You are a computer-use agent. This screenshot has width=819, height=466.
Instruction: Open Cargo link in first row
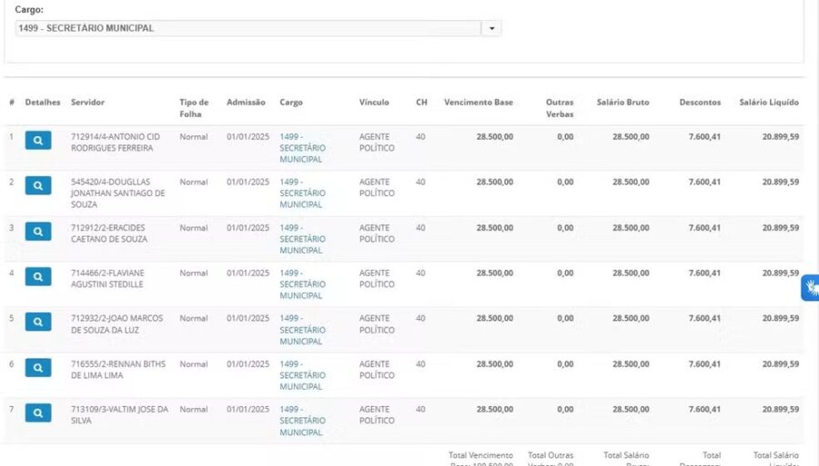pos(301,148)
